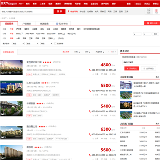Open the photo count icon on first listing image
Screen dimensions: 160x160
tap(2, 73)
